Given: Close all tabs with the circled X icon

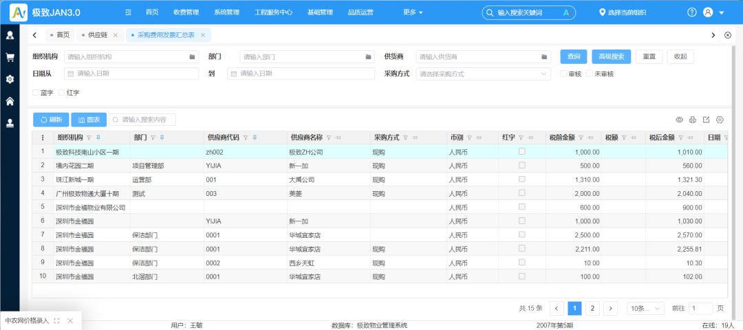Looking at the screenshot, I should point(729,35).
